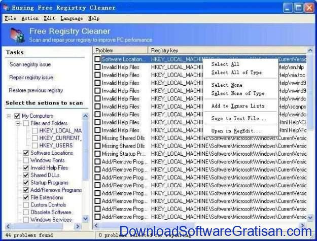Check the HKEY_USERS checkbox
Screen dimensions: 317x241
pos(34,146)
